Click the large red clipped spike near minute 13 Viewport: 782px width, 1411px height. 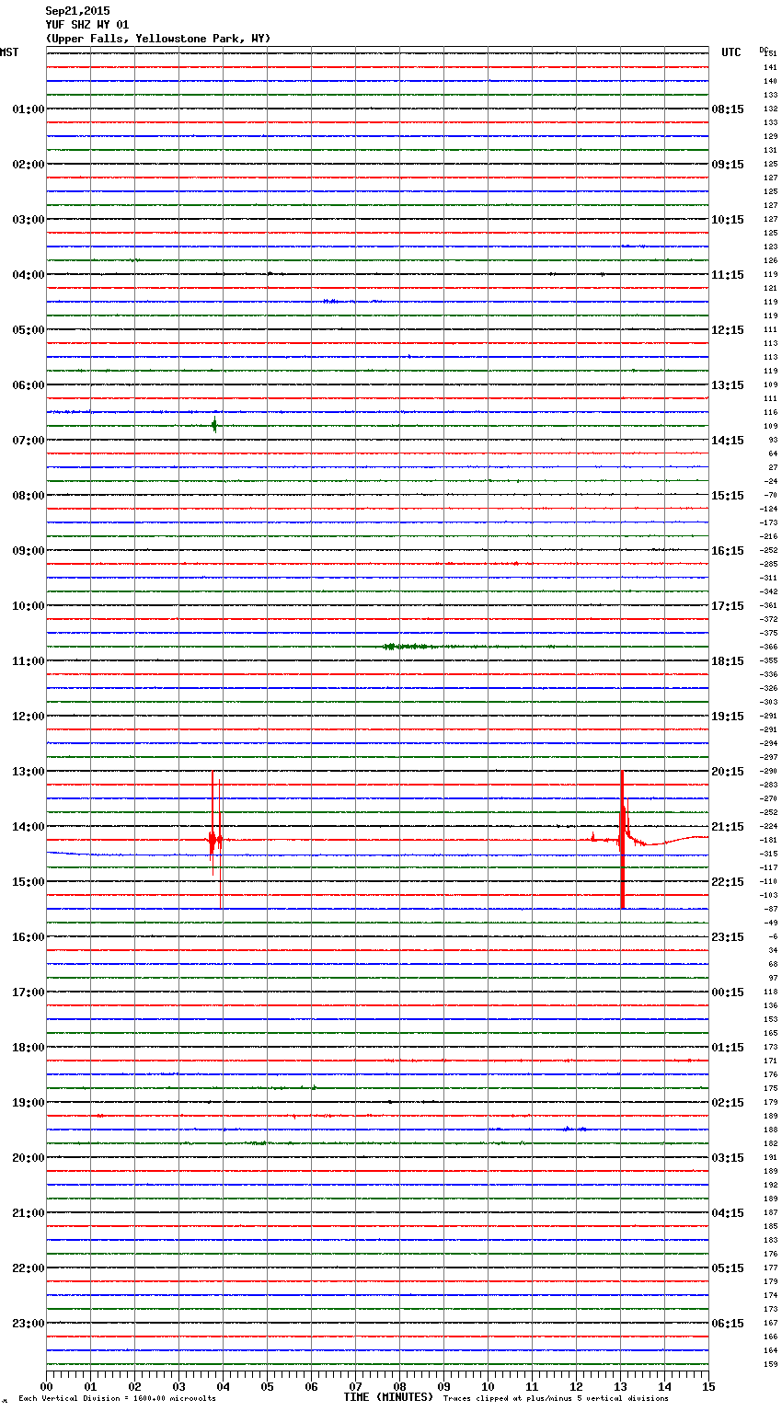[x=623, y=840]
